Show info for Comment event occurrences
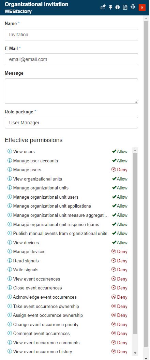Screen dimensions: 150x360 [10, 333]
